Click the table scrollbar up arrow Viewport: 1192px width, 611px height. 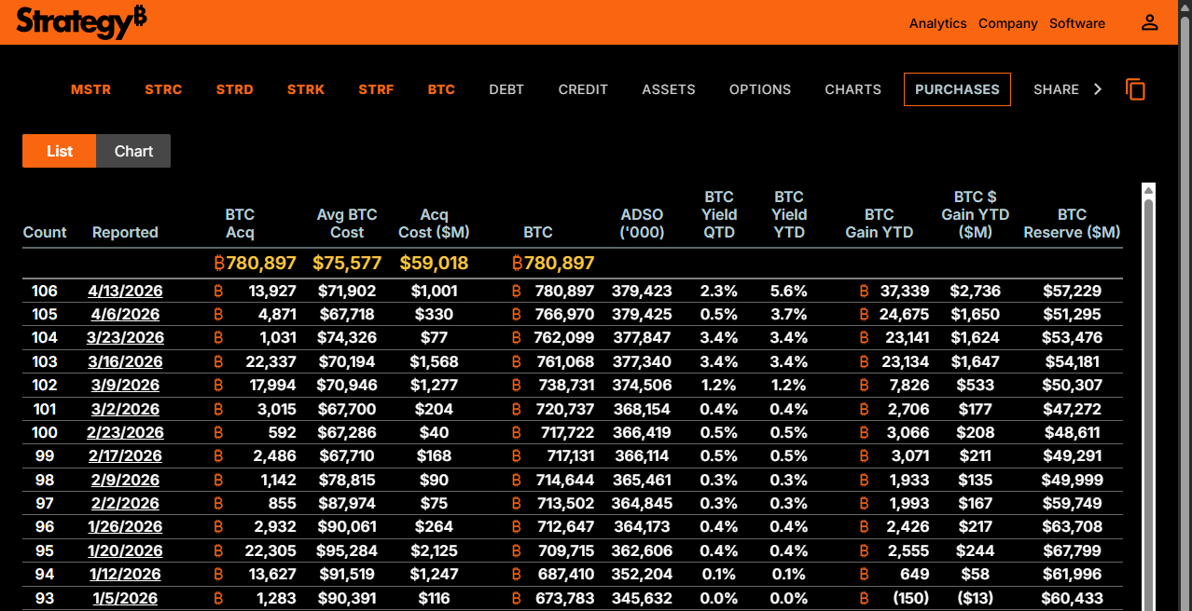[x=1149, y=190]
